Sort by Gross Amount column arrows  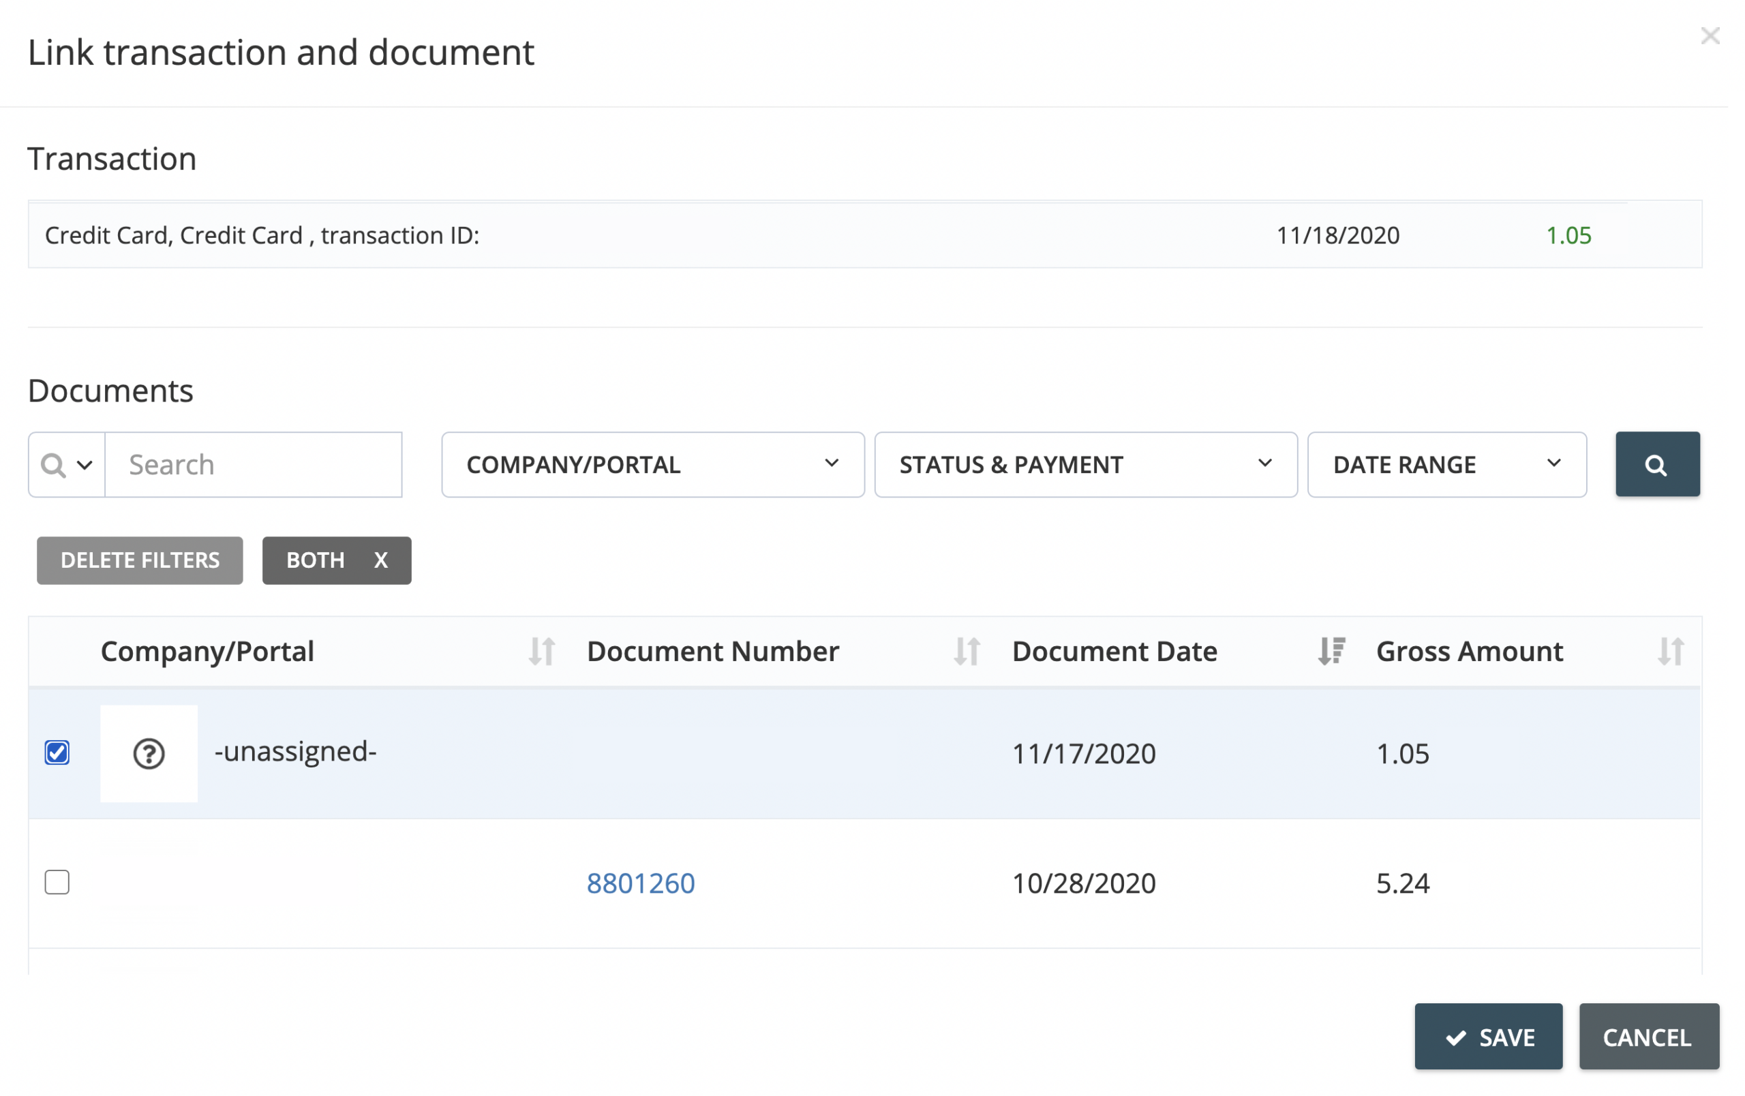[x=1670, y=651]
